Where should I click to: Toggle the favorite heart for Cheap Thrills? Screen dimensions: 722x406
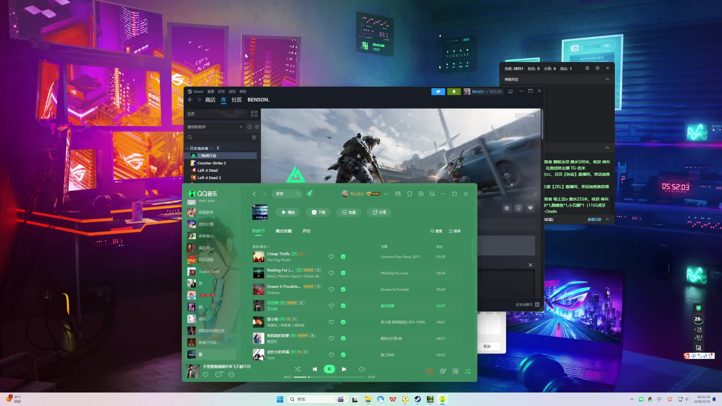pyautogui.click(x=331, y=257)
